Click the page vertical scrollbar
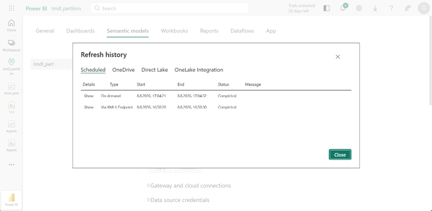 [x=431, y=61]
